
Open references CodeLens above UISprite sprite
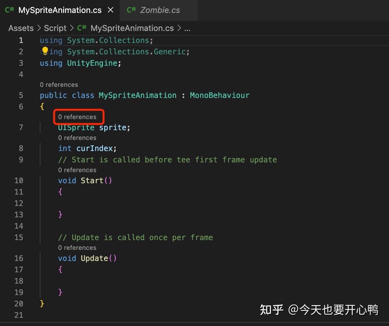pyautogui.click(x=77, y=117)
